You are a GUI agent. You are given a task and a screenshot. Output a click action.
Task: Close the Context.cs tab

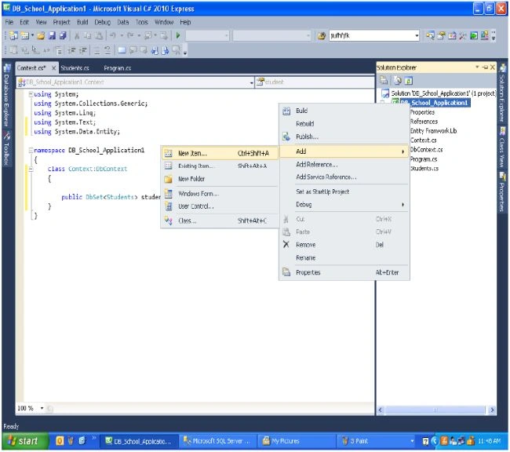(53, 68)
